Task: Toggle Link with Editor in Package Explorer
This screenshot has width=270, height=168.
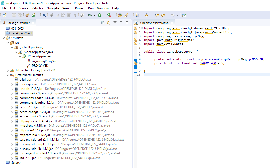Action: 108,23
